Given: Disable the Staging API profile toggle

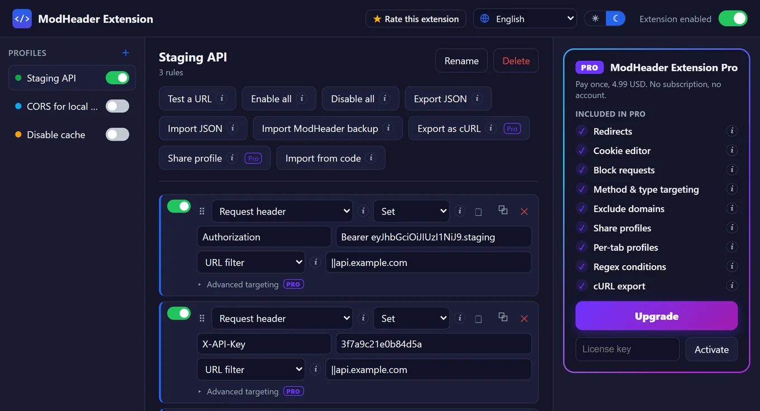Looking at the screenshot, I should click(x=117, y=78).
